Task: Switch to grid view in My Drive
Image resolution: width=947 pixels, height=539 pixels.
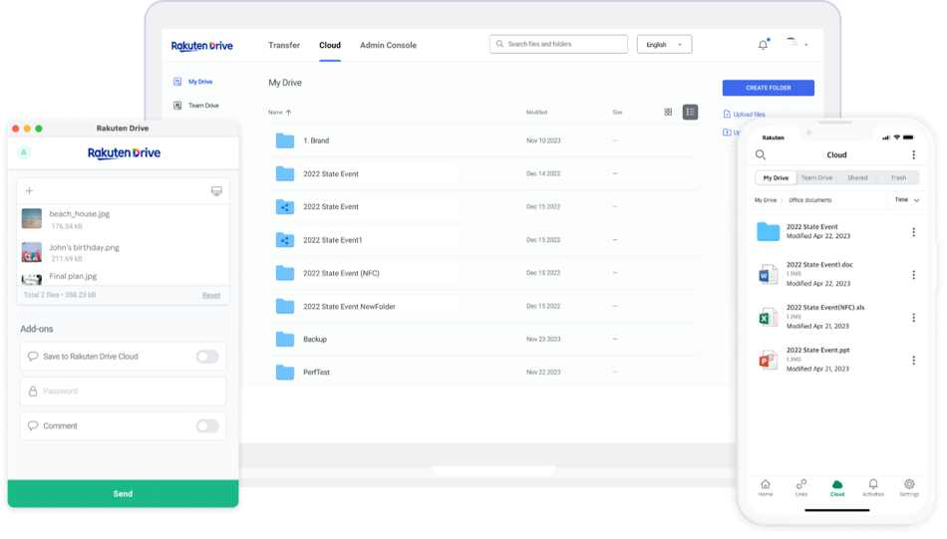Action: click(x=668, y=113)
